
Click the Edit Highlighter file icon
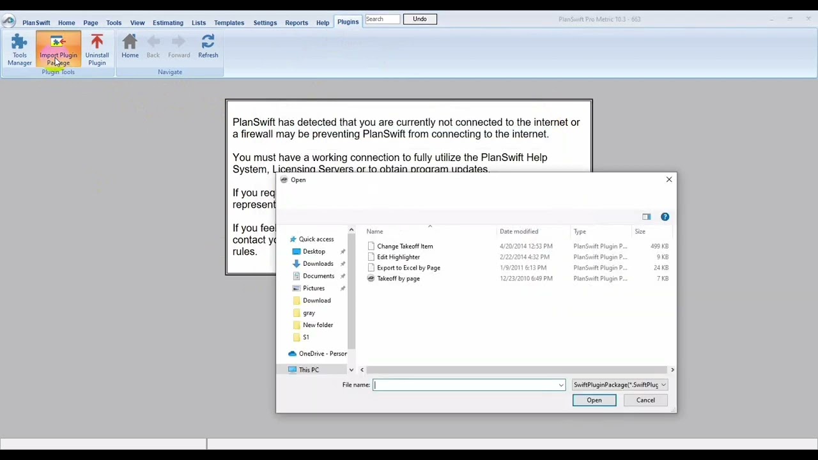[371, 257]
